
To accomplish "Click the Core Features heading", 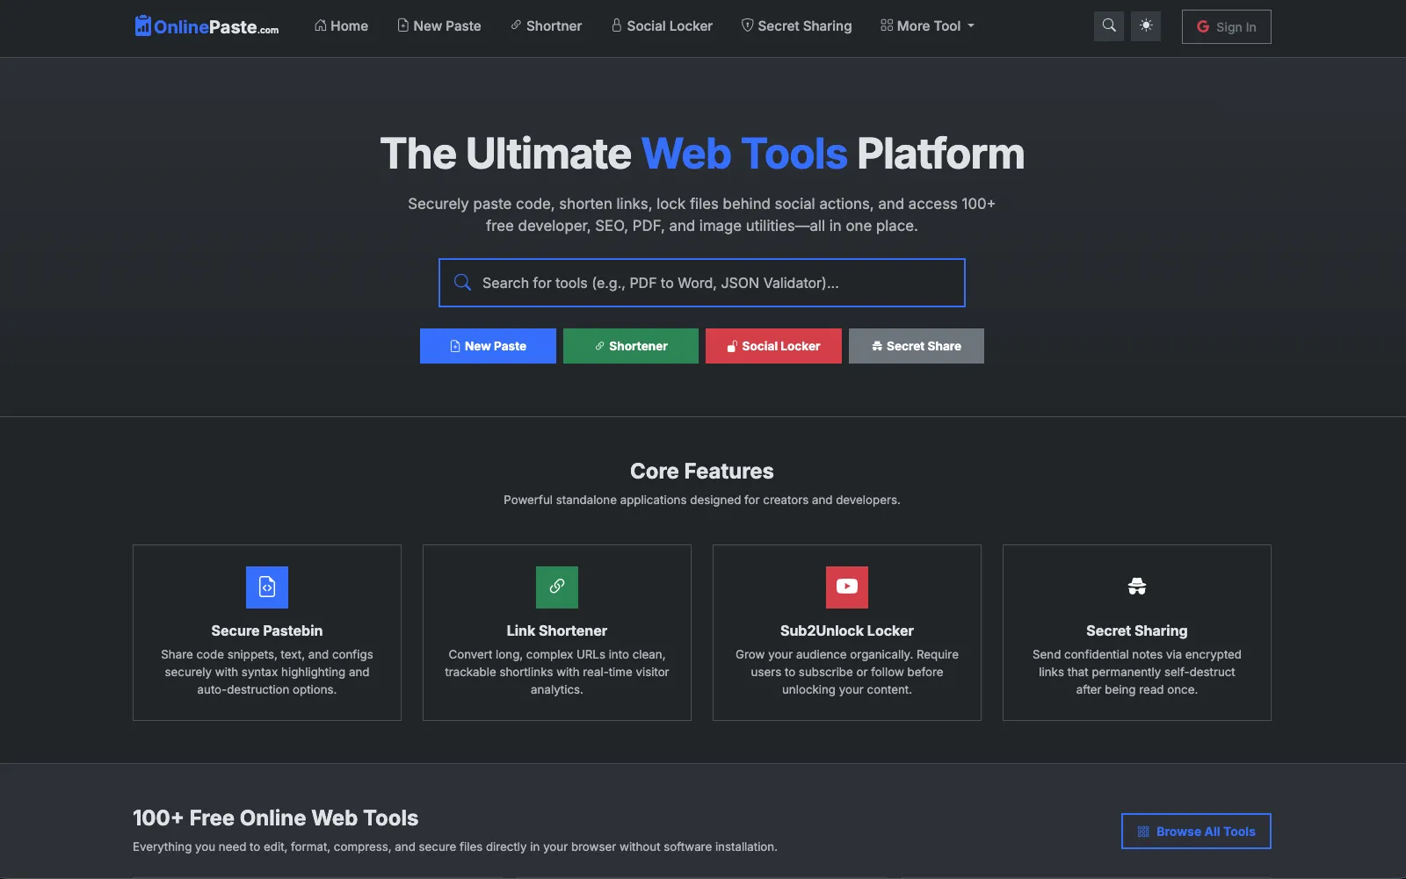I will tap(702, 472).
